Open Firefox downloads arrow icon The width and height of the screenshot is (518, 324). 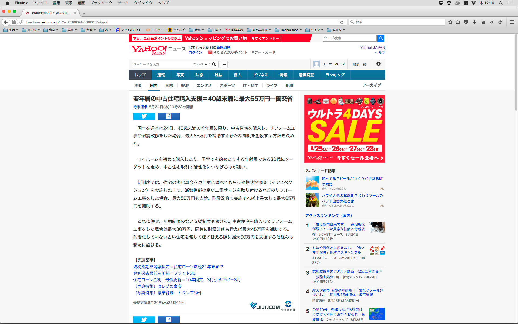475,22
